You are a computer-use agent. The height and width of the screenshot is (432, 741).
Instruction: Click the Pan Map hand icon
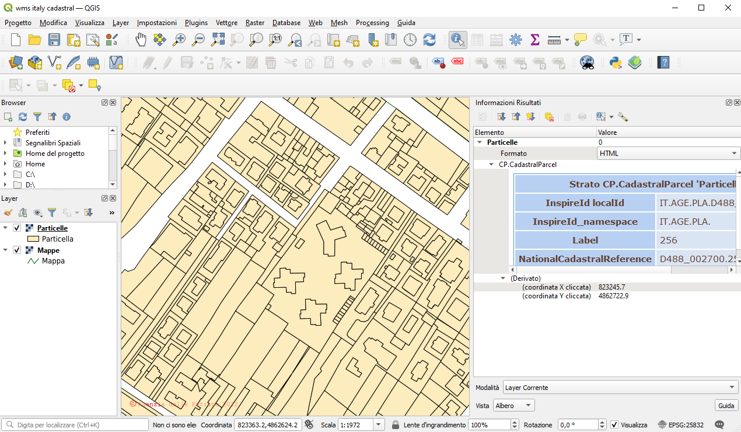[140, 40]
